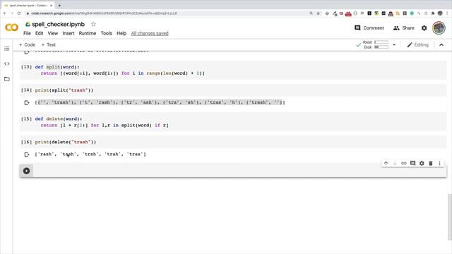Screen dimensions: 452x254
Task: Open the Edit menu
Action: [x=40, y=33]
